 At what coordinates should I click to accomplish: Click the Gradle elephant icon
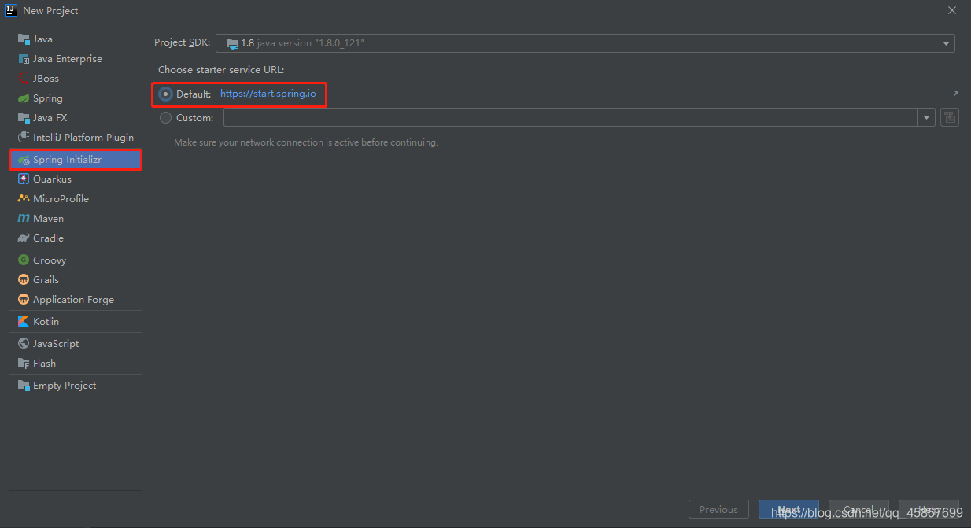click(x=24, y=238)
